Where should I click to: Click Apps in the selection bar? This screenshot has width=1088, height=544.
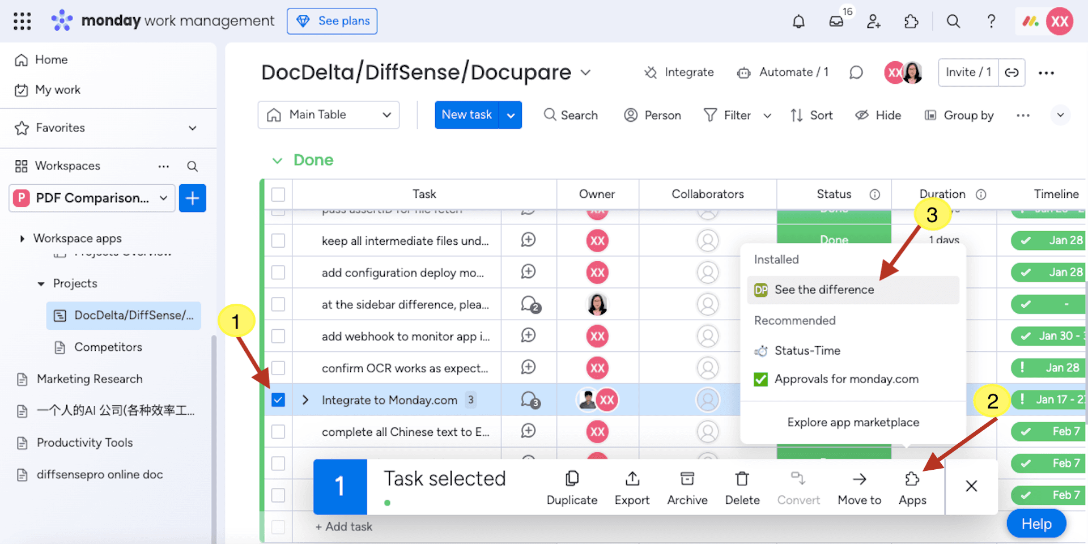912,487
